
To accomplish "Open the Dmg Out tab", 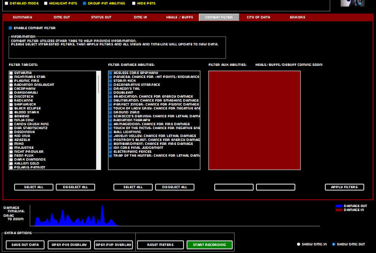I will tap(62, 17).
